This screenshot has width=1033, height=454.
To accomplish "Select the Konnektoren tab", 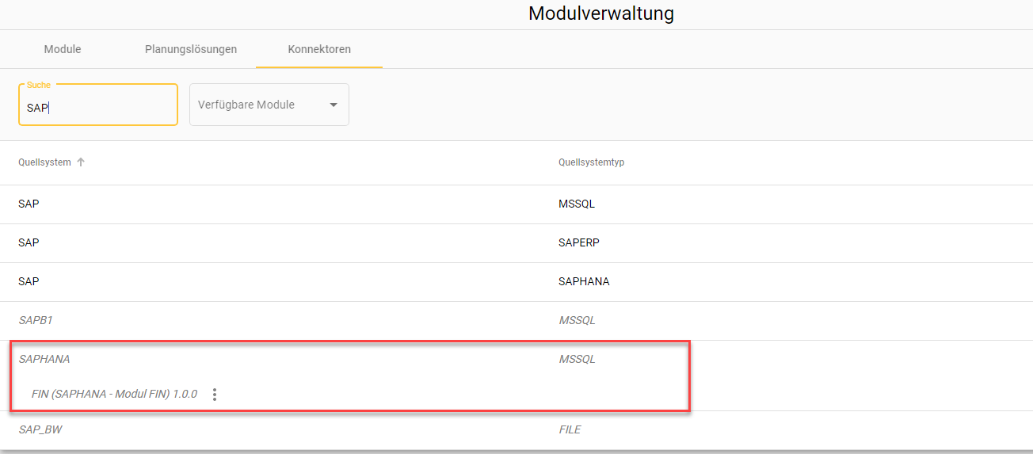I will click(x=319, y=49).
